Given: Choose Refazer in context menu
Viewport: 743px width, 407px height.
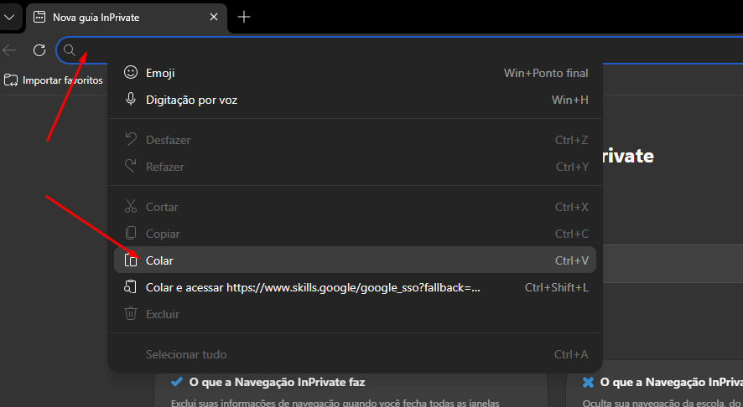Looking at the screenshot, I should tap(356, 167).
